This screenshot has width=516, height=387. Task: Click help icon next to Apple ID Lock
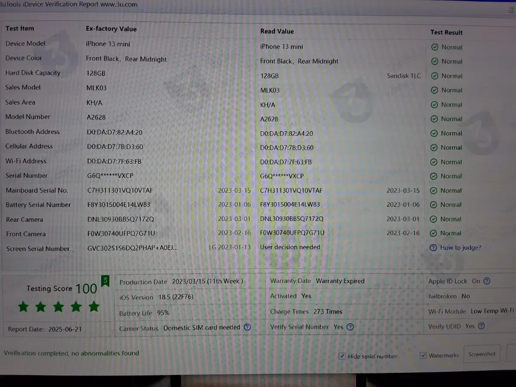tap(487, 281)
